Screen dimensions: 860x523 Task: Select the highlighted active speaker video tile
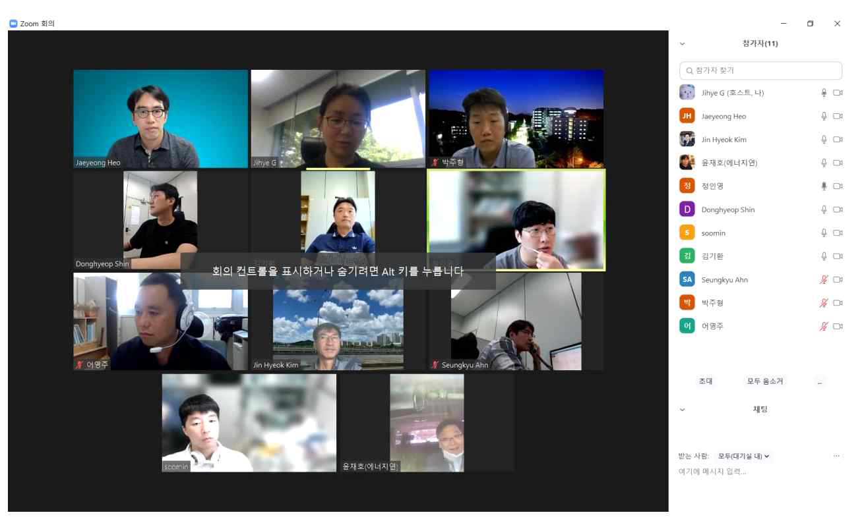click(x=516, y=220)
